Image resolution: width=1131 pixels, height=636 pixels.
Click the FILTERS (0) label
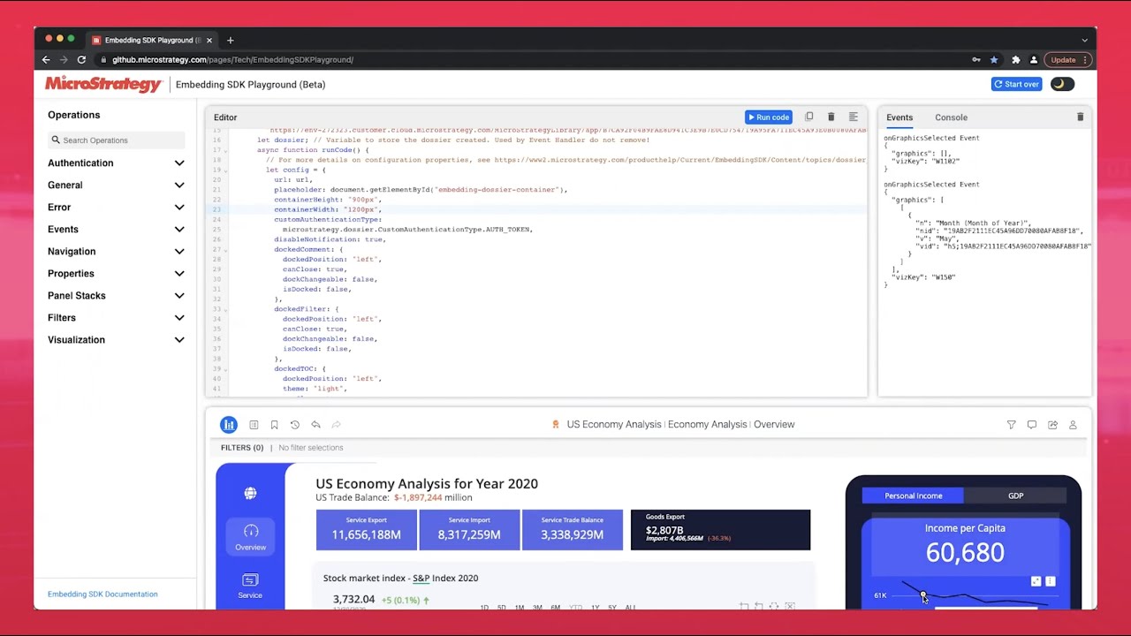[x=242, y=448]
